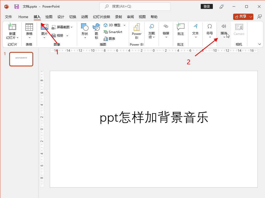Click the Share (共享) button
Image resolution: width=265 pixels, height=198 pixels.
(x=241, y=17)
